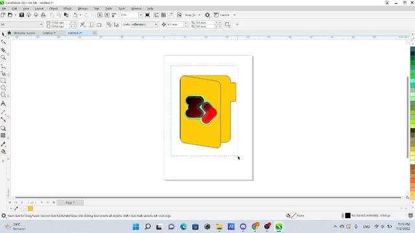Select the Text tool
Image resolution: width=415 pixels, height=233 pixels.
point(3,104)
